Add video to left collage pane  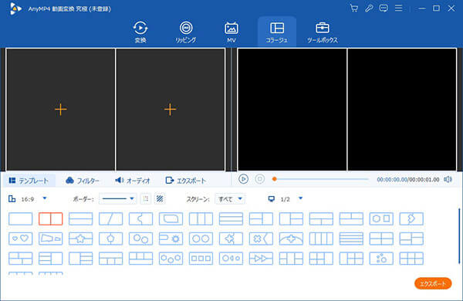pyautogui.click(x=60, y=110)
